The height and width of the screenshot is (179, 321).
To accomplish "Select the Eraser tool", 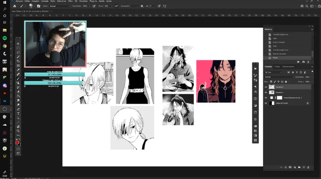I will (x=18, y=92).
